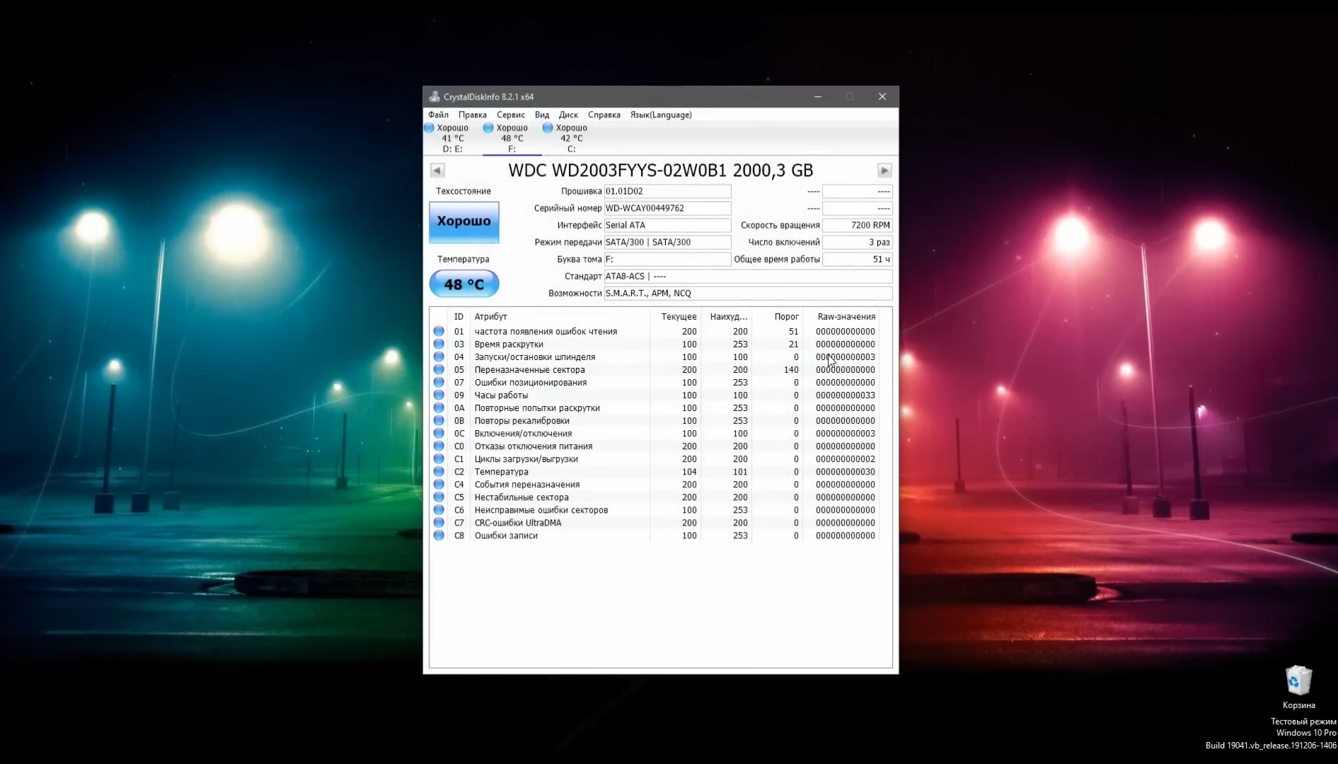Click status orb for attribute 04 row
1338x764 pixels.
pos(439,357)
